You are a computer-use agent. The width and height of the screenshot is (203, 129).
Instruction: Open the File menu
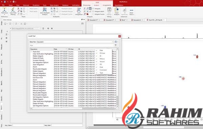pos(3,5)
